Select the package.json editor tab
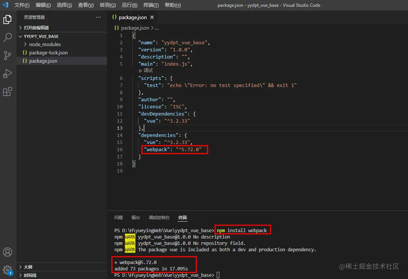The width and height of the screenshot is (408, 279). (x=133, y=17)
